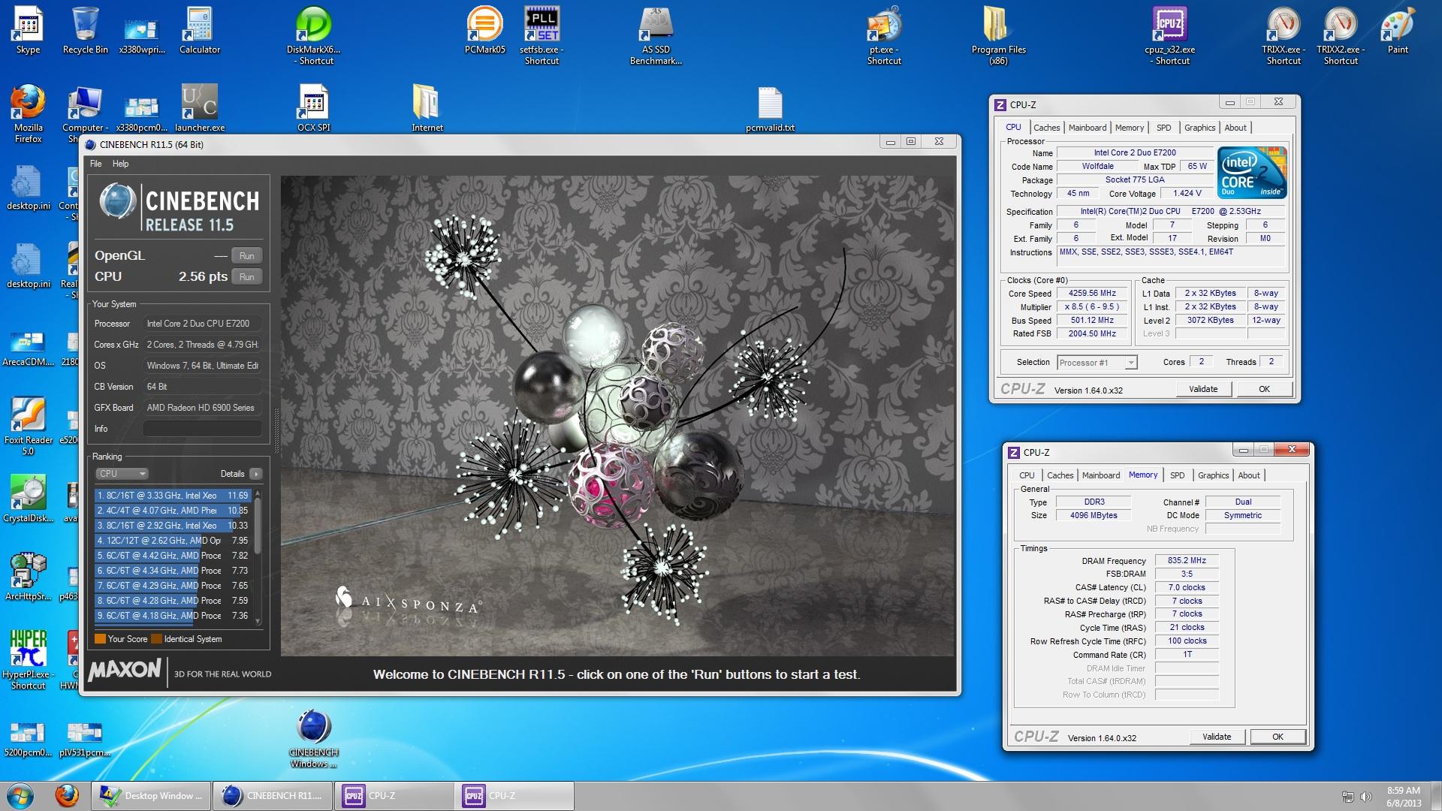Viewport: 1442px width, 811px height.
Task: Run the OpenGL benchmark test
Action: (246, 256)
